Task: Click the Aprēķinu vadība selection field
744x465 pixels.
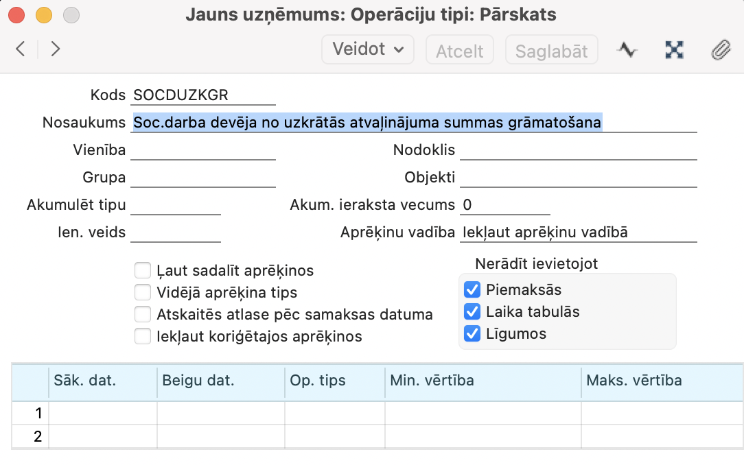Action: [578, 232]
